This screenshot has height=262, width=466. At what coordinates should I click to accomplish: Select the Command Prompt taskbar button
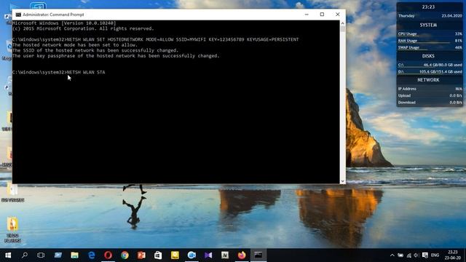[258, 255]
